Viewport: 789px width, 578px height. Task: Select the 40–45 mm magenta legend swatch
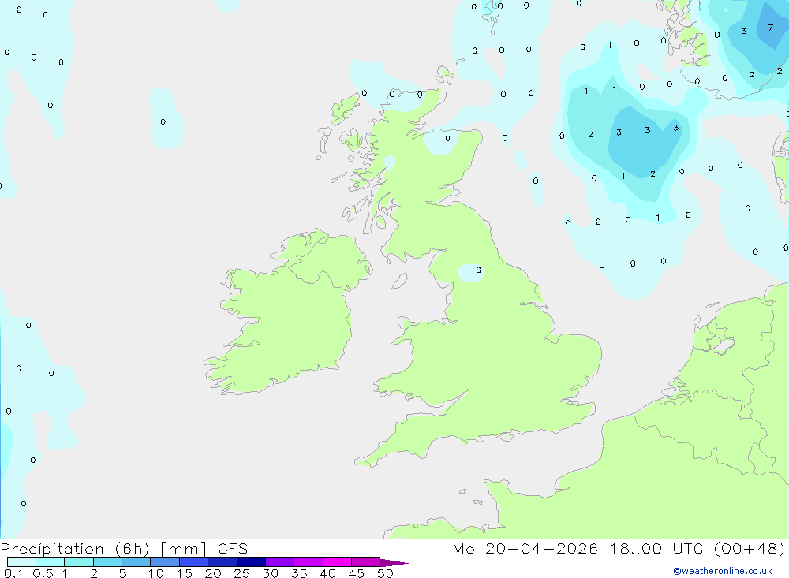pyautogui.click(x=337, y=562)
